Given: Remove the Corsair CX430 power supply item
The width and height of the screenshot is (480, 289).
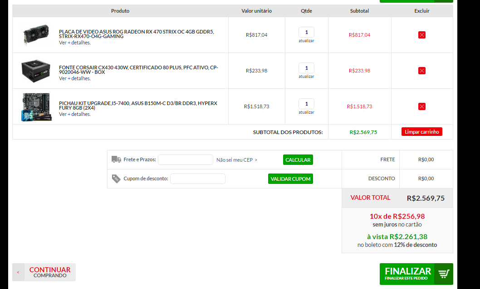Looking at the screenshot, I should pyautogui.click(x=421, y=71).
